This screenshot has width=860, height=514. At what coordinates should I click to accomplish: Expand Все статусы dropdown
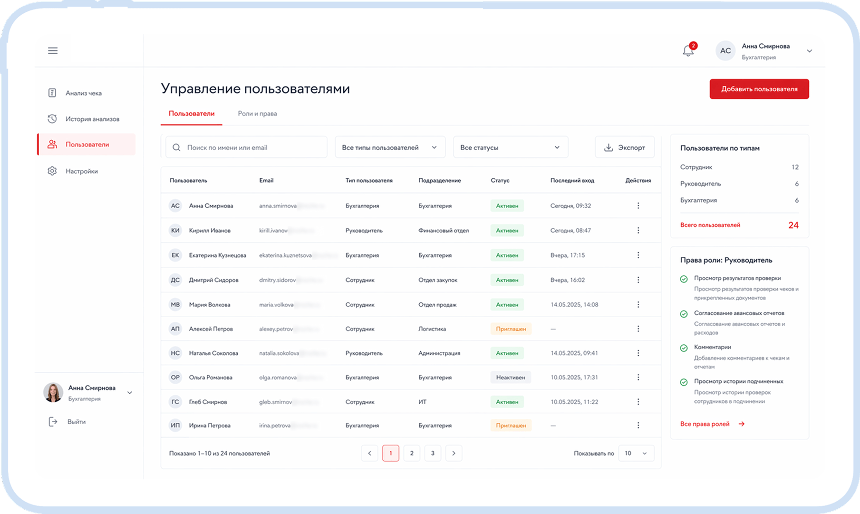pyautogui.click(x=511, y=147)
